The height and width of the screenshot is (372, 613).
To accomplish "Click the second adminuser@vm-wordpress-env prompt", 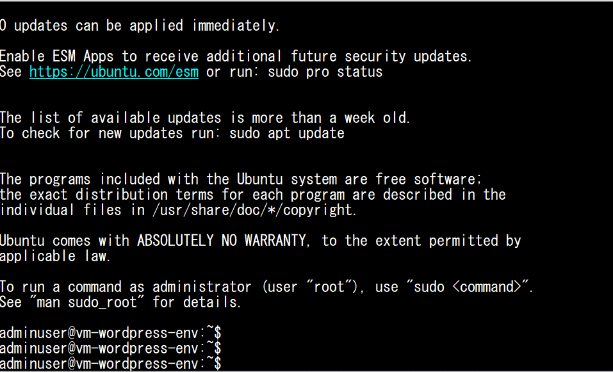I will [110, 348].
